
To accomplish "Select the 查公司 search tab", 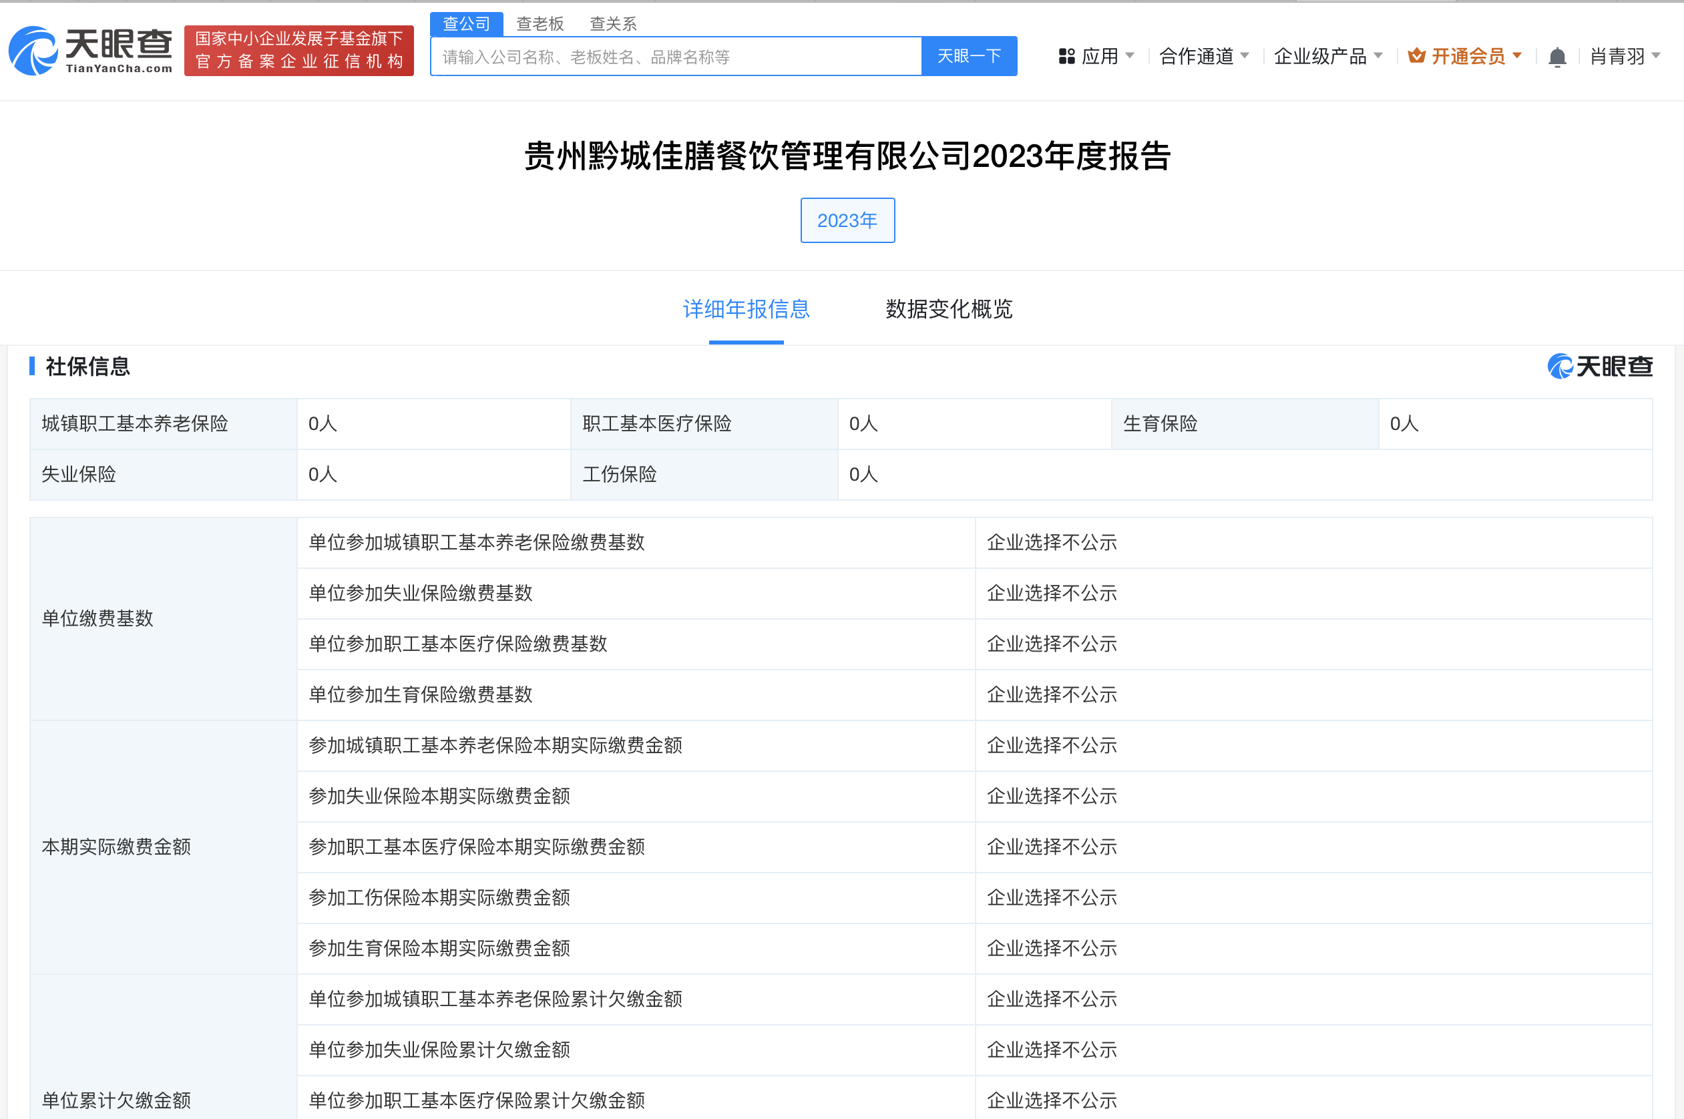I will tap(466, 23).
